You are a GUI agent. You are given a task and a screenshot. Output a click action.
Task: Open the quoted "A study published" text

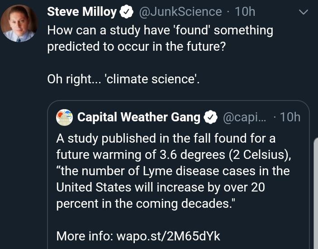[166, 138]
